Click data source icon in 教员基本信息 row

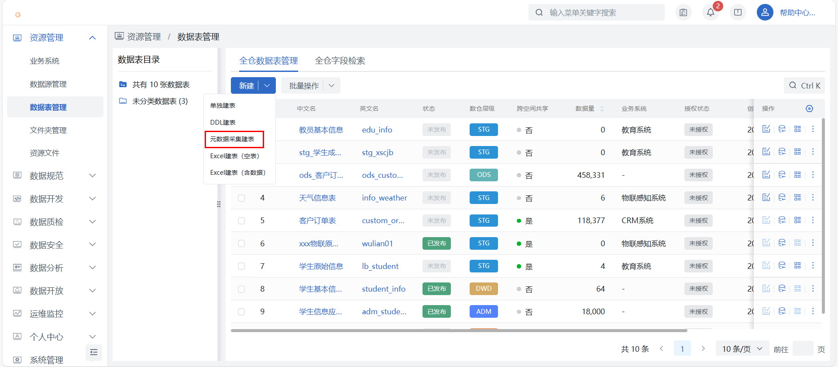coord(782,129)
